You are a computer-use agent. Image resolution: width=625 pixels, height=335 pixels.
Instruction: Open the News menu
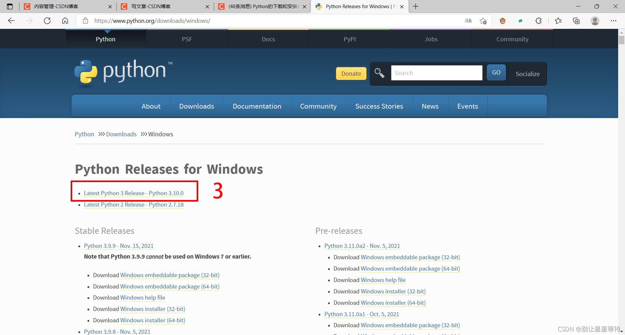click(430, 106)
